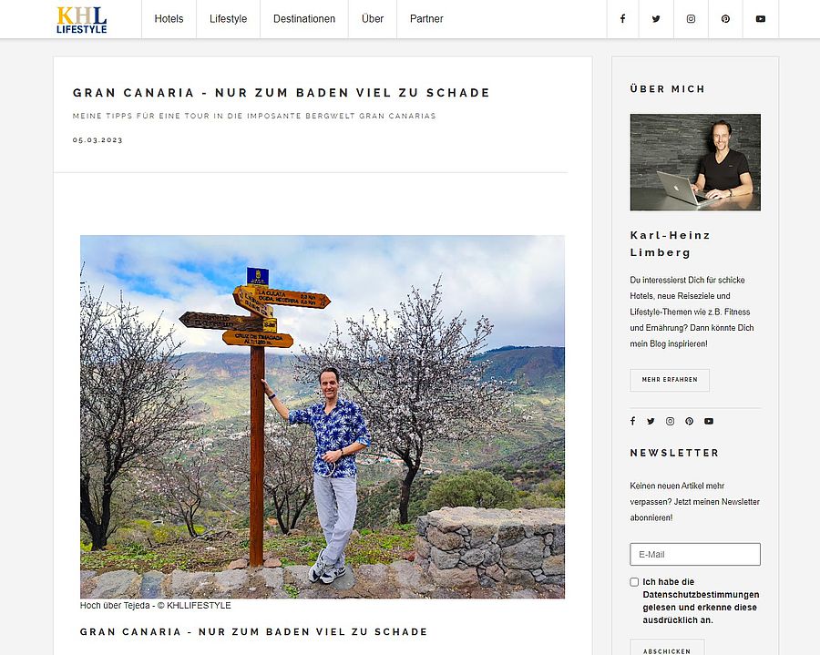Click sidebar Instagram icon above Newsletter
This screenshot has height=655, width=820.
click(670, 422)
